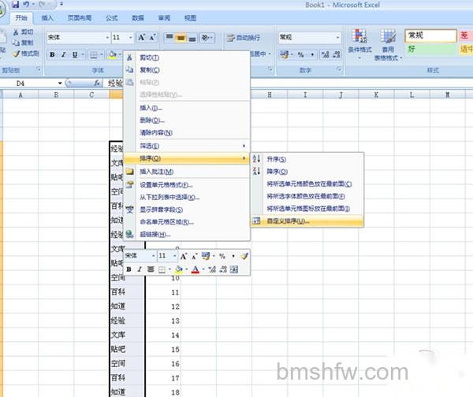The height and width of the screenshot is (397, 473).
Task: Click the percent style icon in ribbon
Action: pos(301,54)
